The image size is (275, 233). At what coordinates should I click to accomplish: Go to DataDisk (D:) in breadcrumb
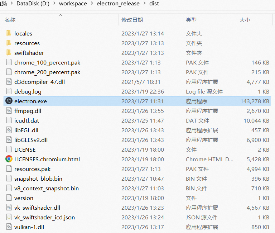[x=33, y=4]
